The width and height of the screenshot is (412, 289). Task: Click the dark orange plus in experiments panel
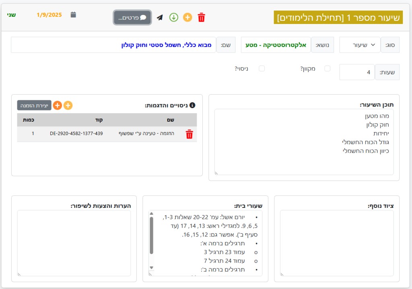(58, 106)
